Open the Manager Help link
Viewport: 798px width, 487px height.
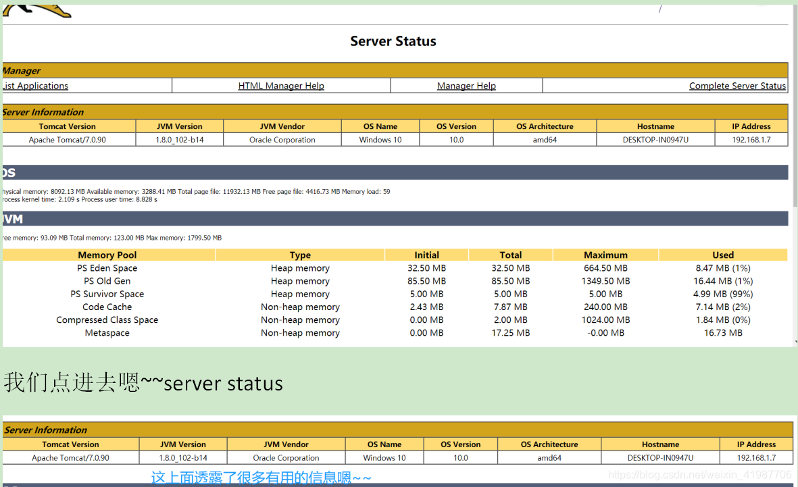click(x=466, y=86)
